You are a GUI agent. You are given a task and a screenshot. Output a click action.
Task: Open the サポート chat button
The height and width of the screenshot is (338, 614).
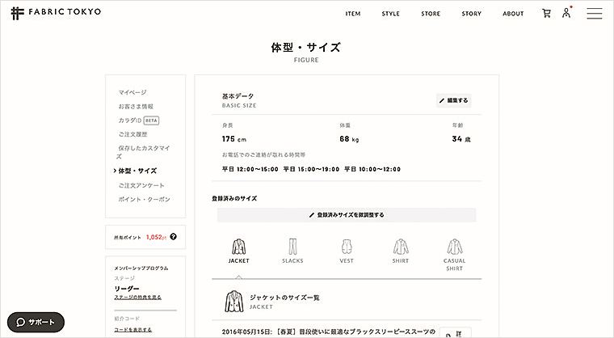point(36,322)
